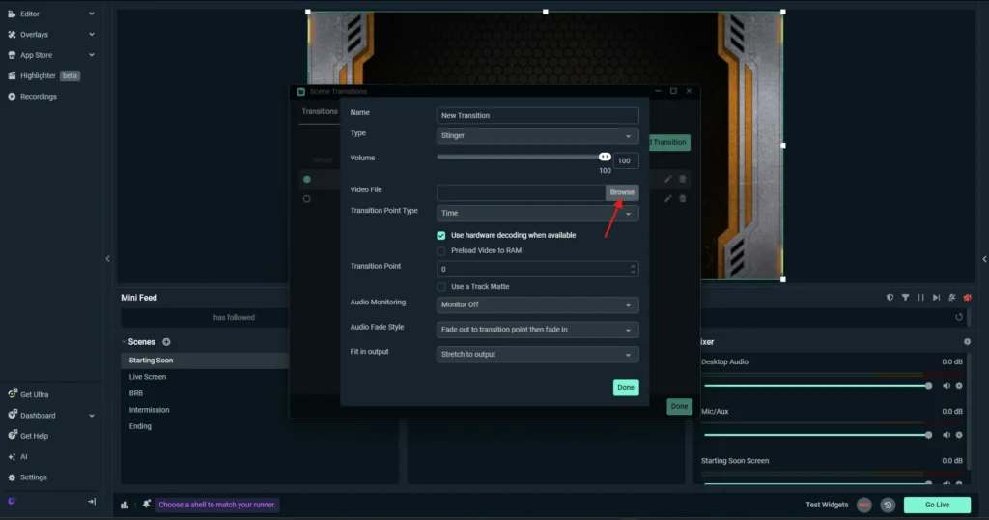Click the replay buffer icon
989x520 pixels.
pos(888,505)
